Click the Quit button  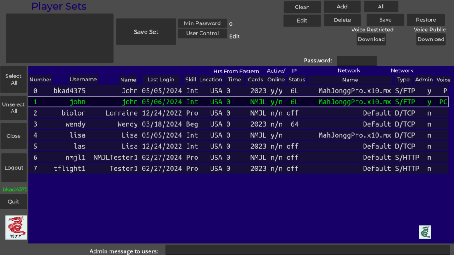point(13,202)
